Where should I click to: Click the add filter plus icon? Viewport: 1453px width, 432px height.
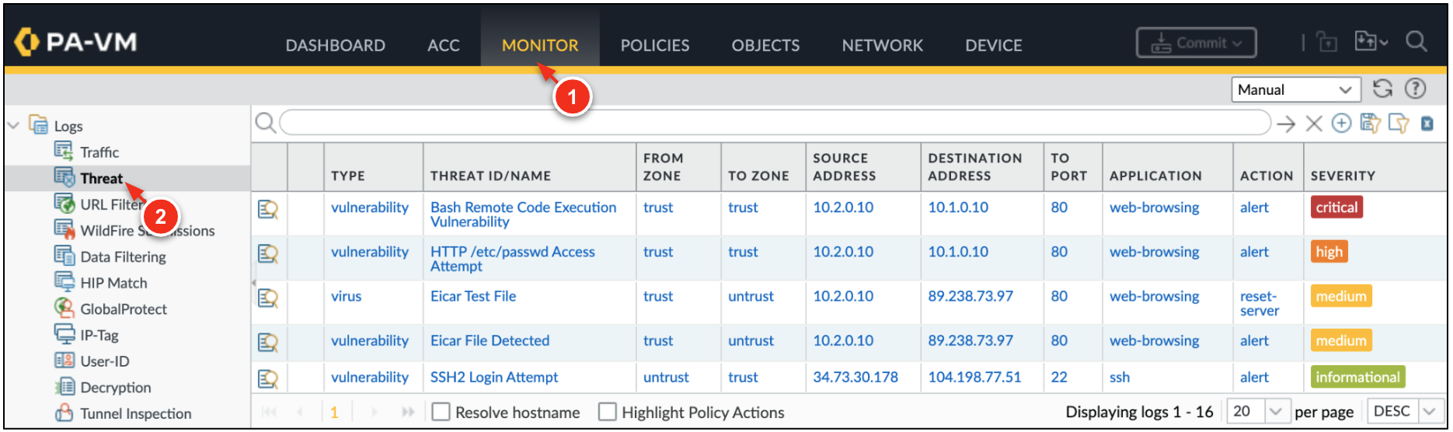1341,124
